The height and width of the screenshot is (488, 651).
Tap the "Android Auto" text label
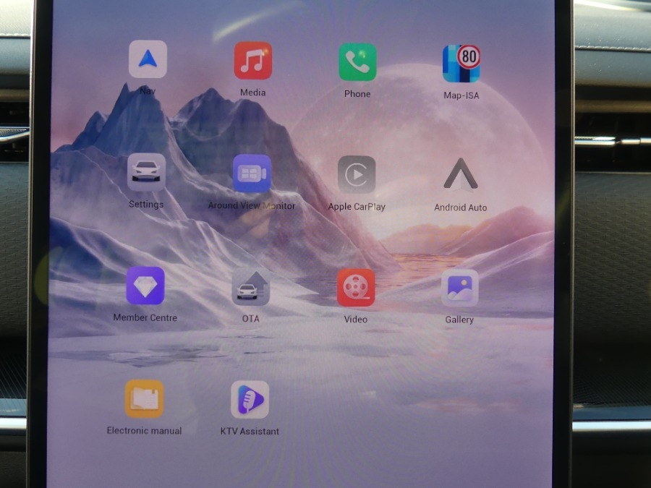coord(461,207)
